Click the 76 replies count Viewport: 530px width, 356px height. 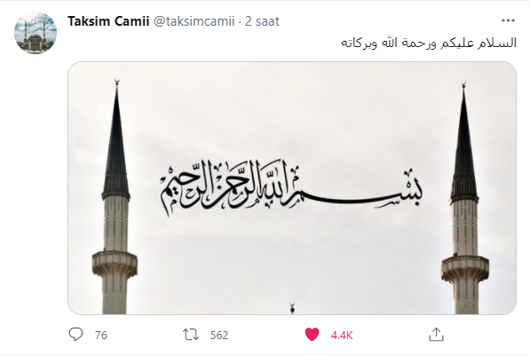pos(101,335)
